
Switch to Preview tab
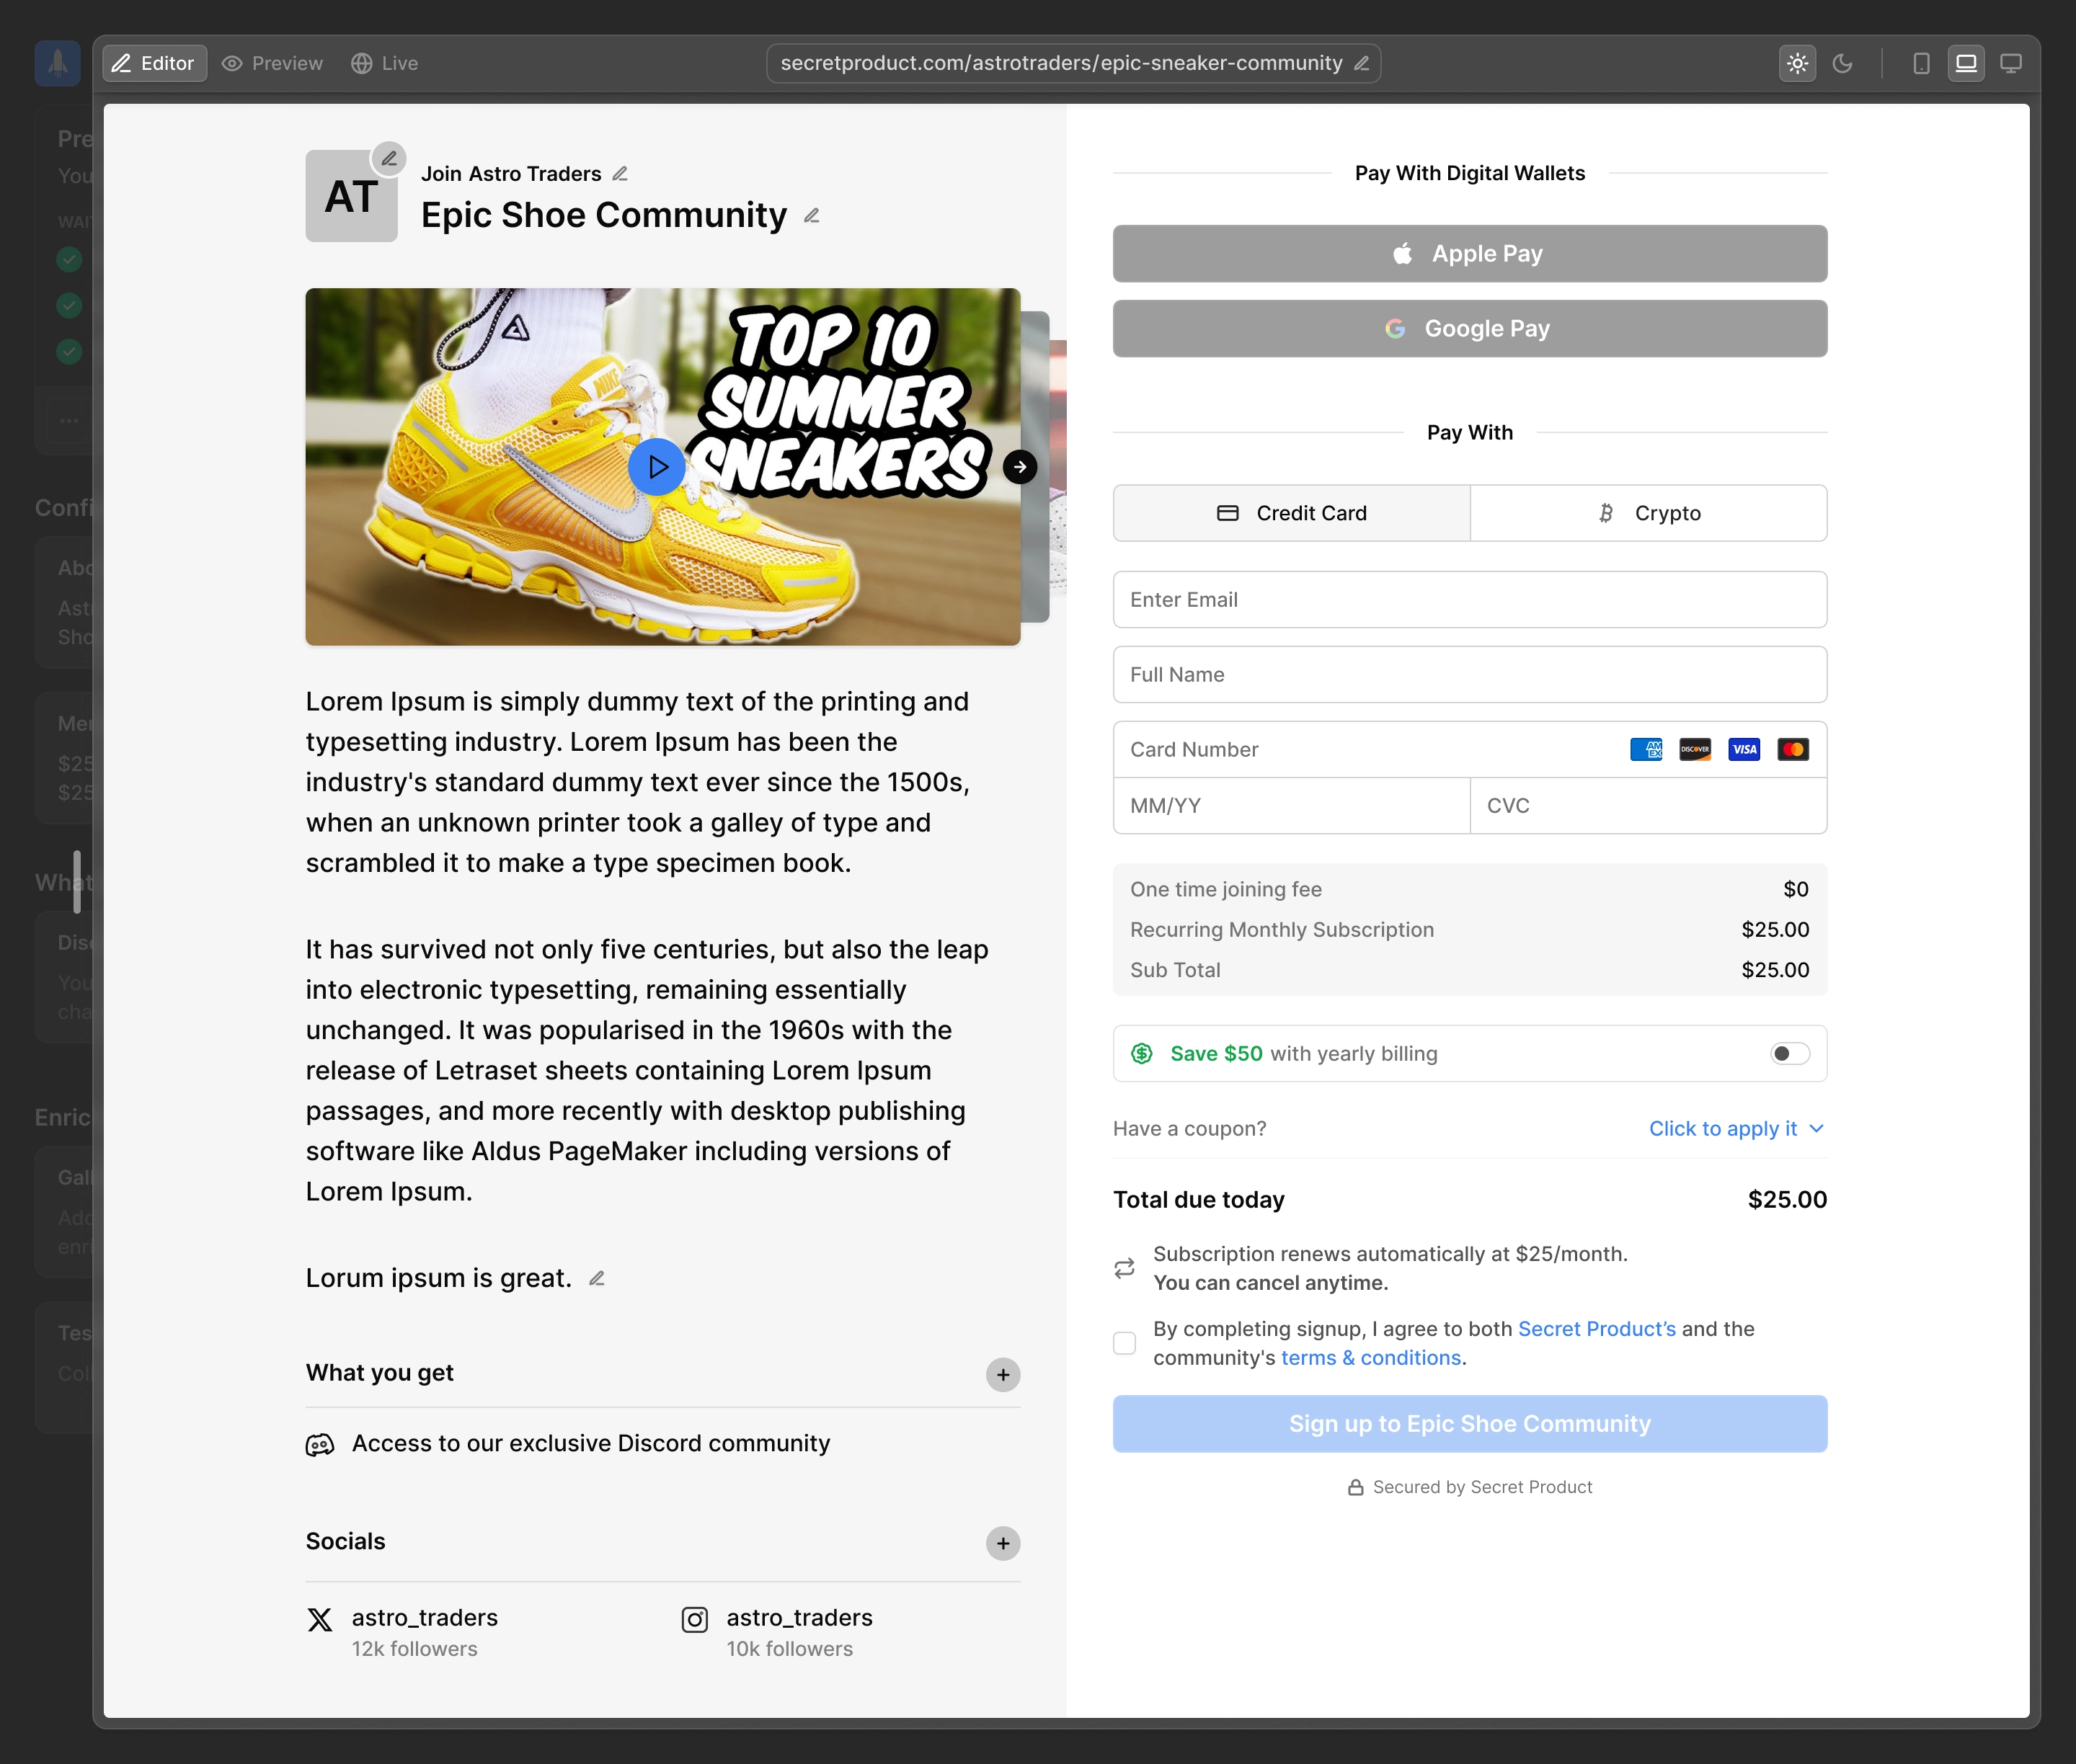click(x=272, y=64)
